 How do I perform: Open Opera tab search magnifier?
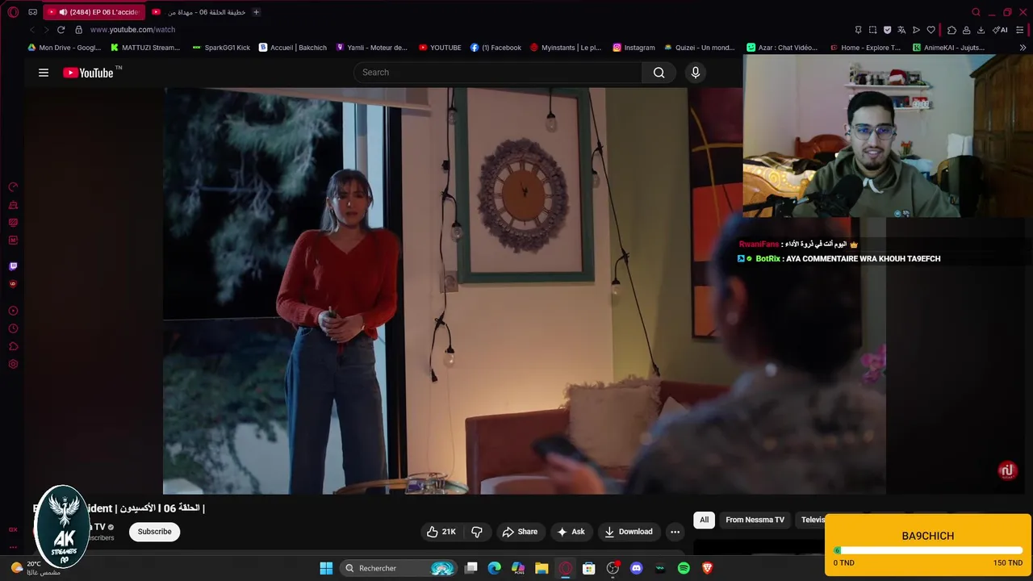pos(976,12)
